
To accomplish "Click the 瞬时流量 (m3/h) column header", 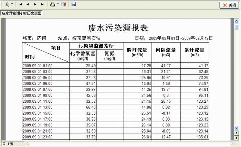I will pyautogui.click(x=137, y=52).
